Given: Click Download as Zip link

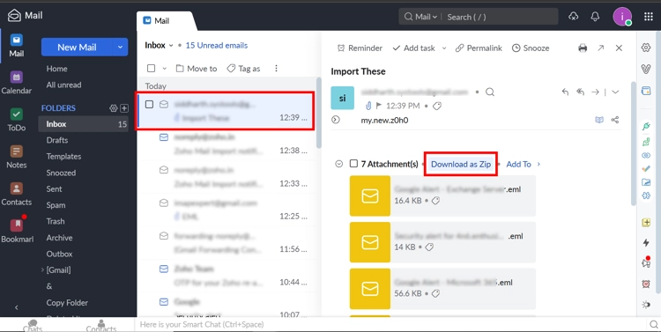Looking at the screenshot, I should click(461, 165).
